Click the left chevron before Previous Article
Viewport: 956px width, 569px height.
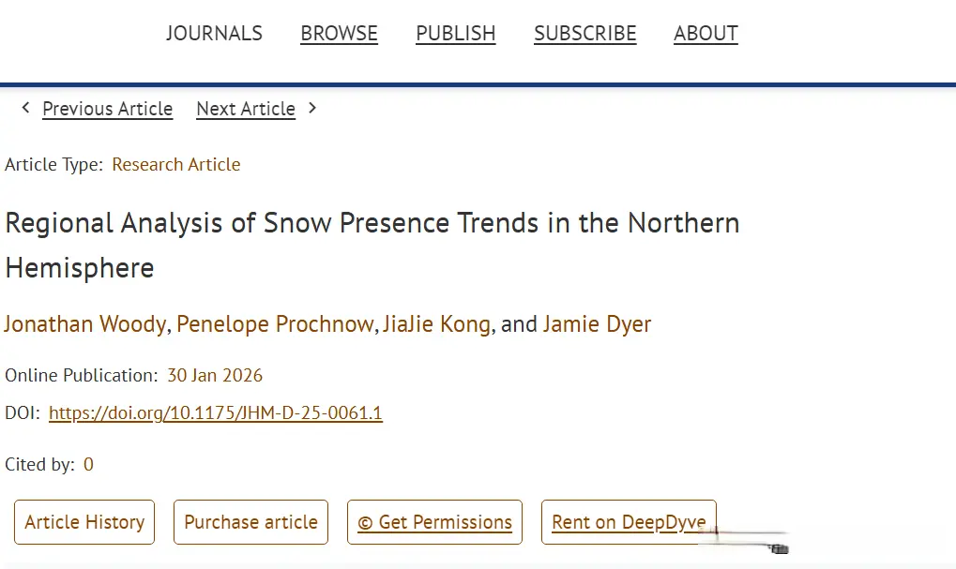pos(26,108)
